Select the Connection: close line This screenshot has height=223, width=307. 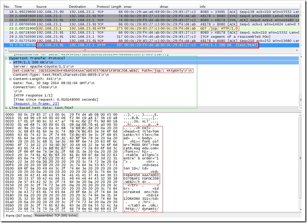[x=35, y=87]
